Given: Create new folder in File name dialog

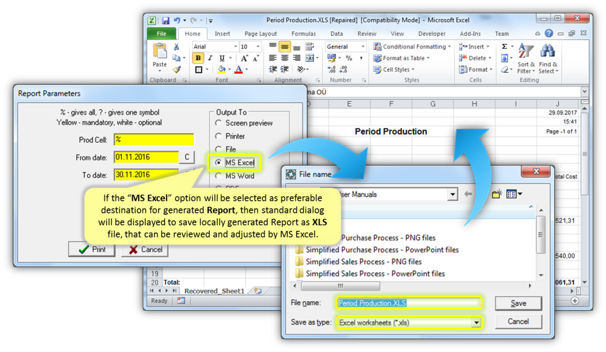Looking at the screenshot, I should point(497,194).
